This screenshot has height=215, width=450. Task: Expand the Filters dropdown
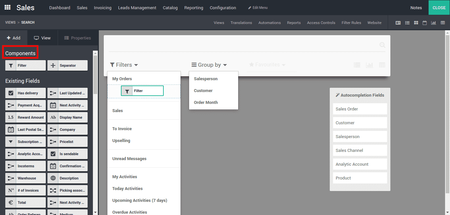pos(124,65)
